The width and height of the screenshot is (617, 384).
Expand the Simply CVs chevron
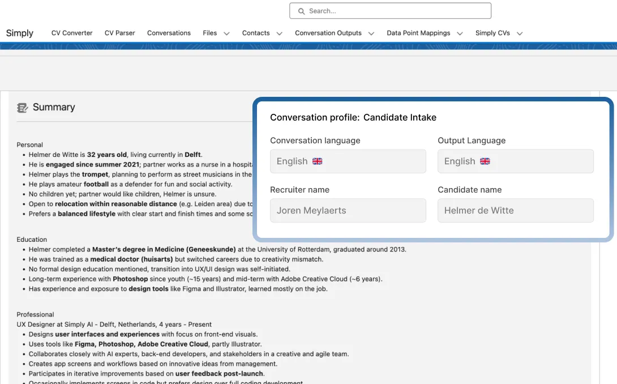pyautogui.click(x=520, y=33)
